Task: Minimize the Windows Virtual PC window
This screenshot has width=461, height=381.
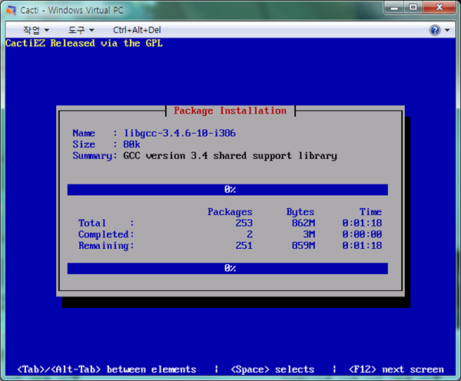Action: (x=394, y=8)
